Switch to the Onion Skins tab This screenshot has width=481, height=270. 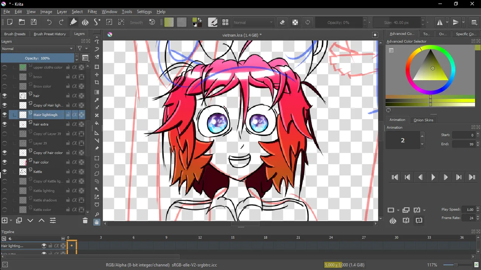[424, 120]
